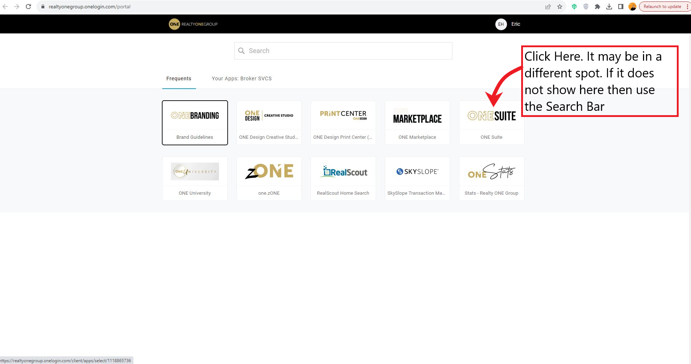
Task: Click the Realty ONE Group logo
Action: 193,24
